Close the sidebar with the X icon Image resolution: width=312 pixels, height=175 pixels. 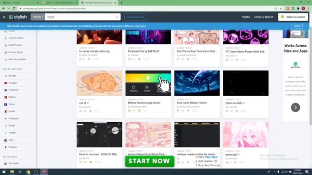[x=4, y=17]
